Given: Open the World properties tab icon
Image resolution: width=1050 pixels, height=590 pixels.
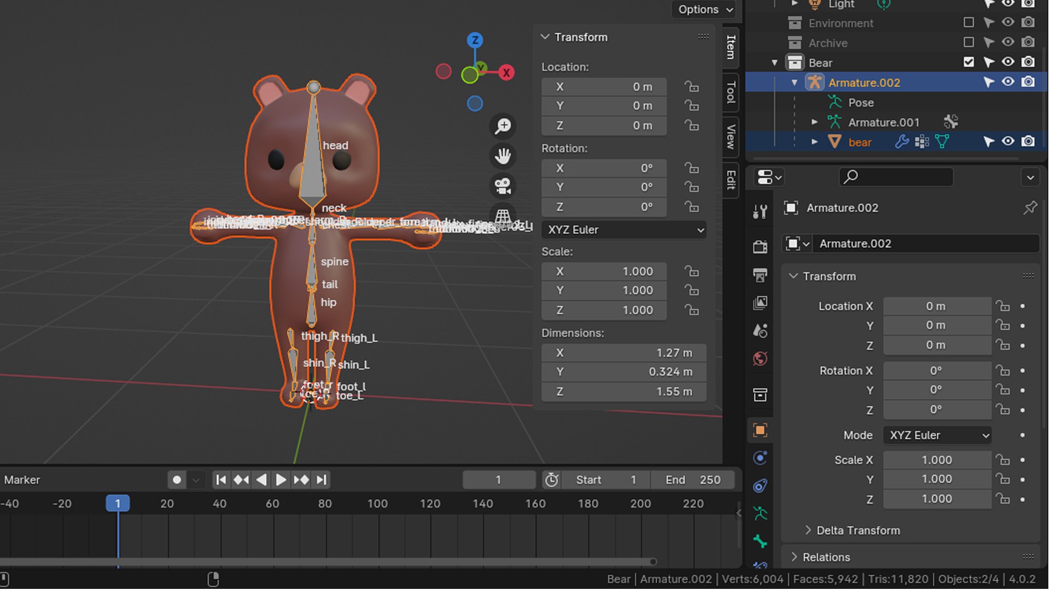Looking at the screenshot, I should (x=760, y=359).
